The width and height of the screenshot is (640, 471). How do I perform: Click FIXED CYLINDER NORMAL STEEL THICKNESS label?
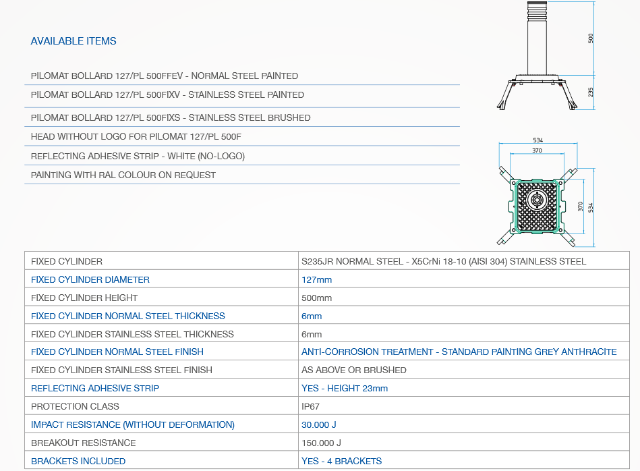pos(127,316)
